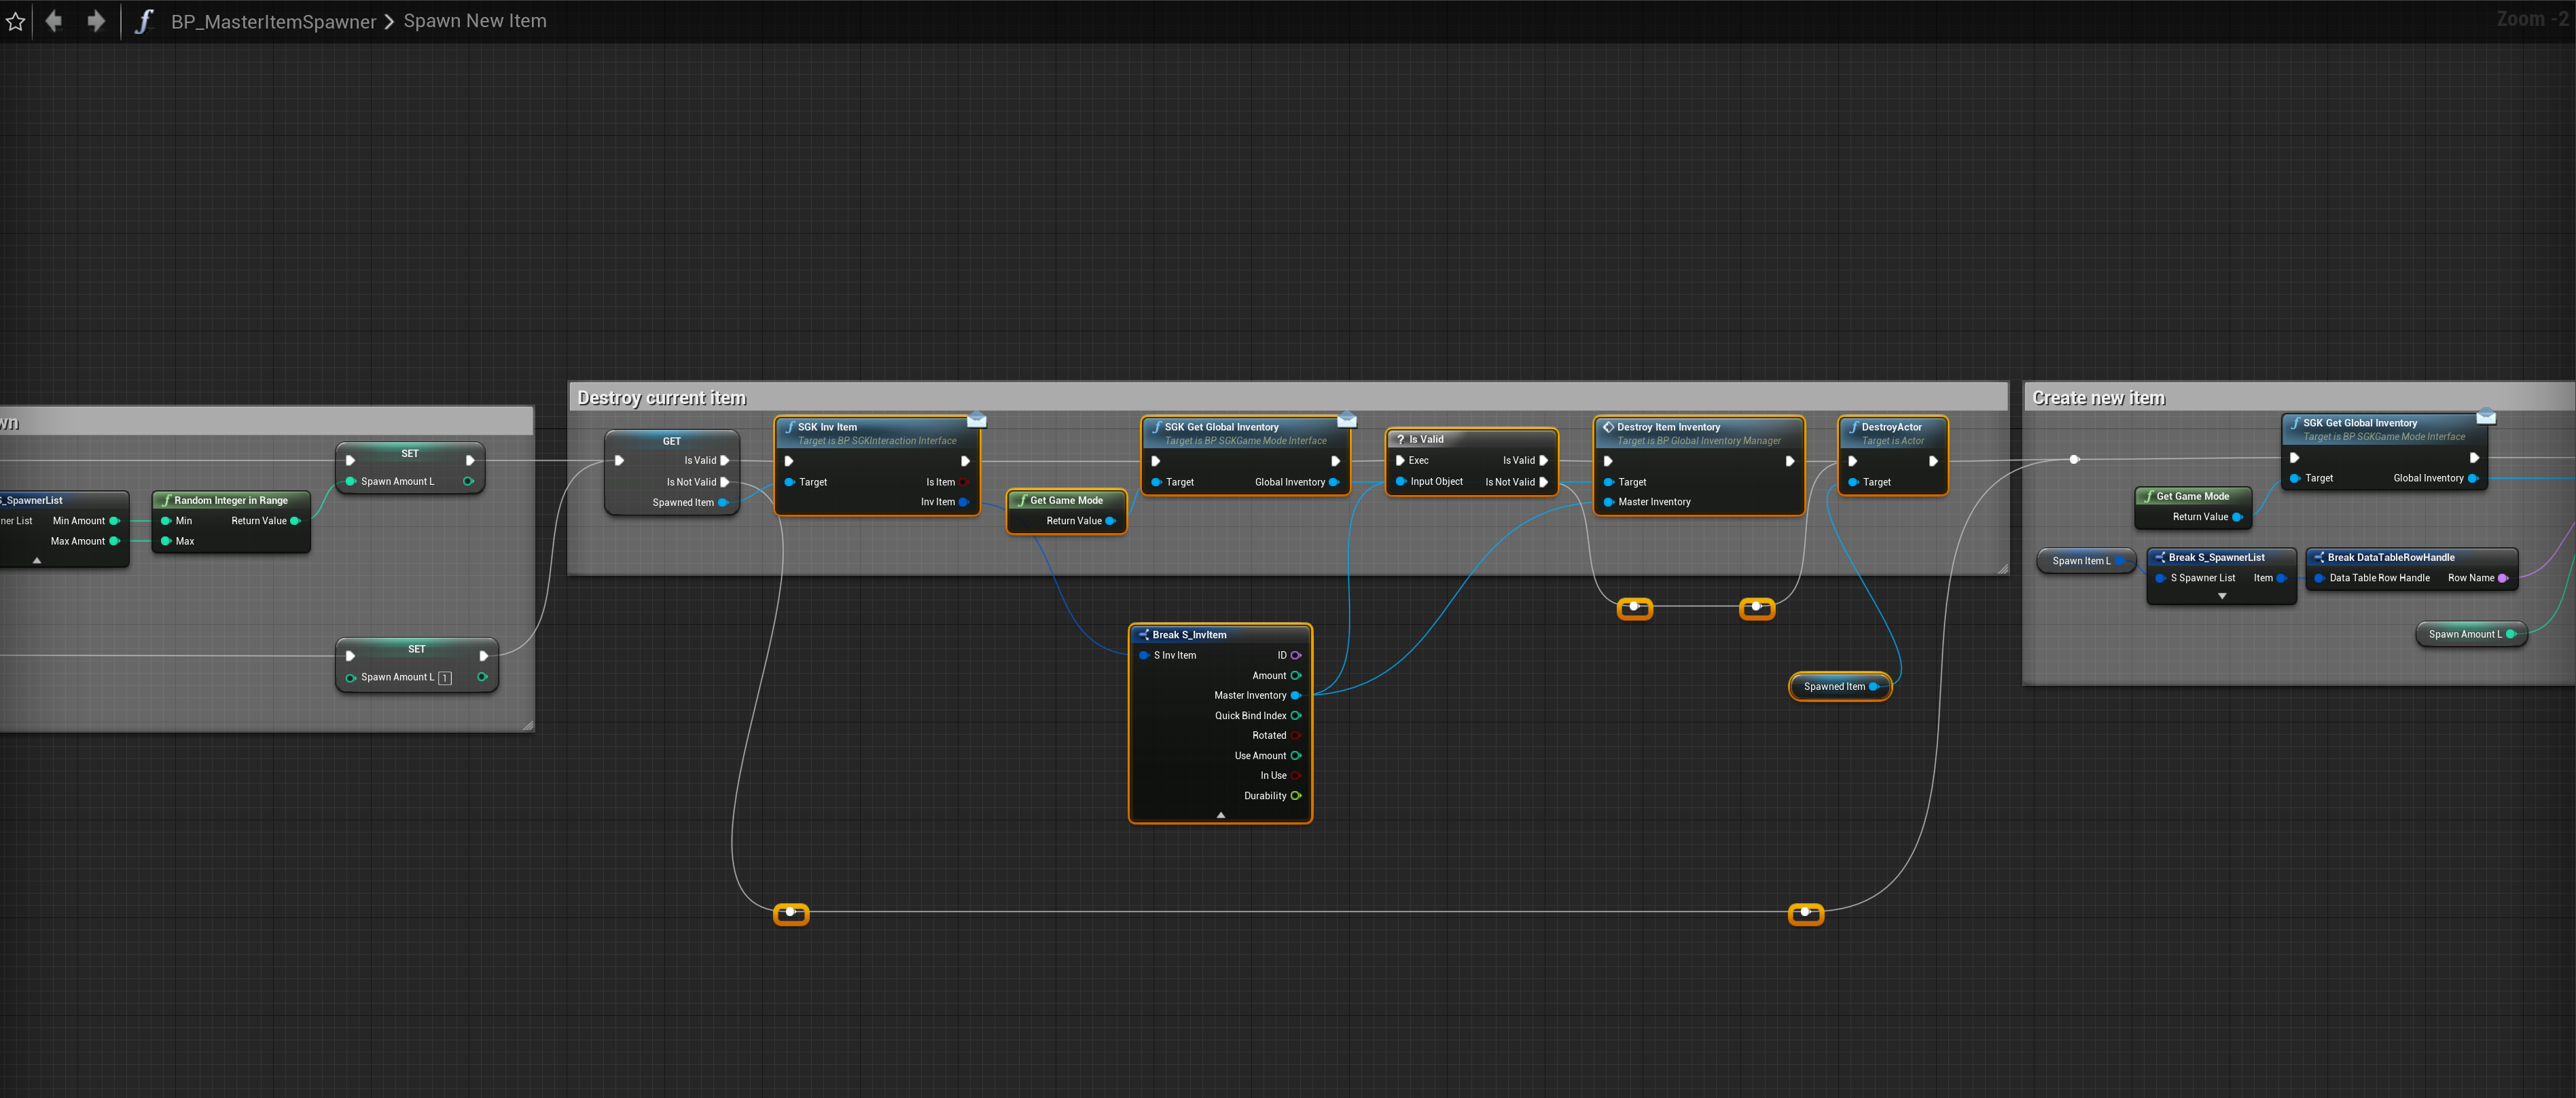Click the Is Valid macro question-mark icon
The image size is (2576, 1098).
(1401, 439)
